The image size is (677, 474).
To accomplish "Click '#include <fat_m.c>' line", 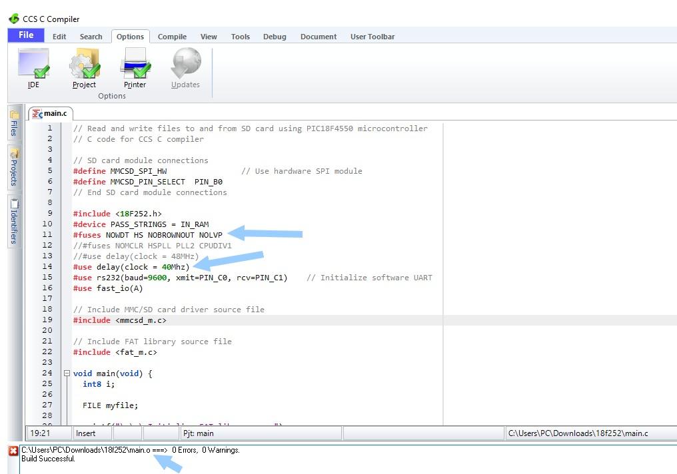I will coord(115,352).
